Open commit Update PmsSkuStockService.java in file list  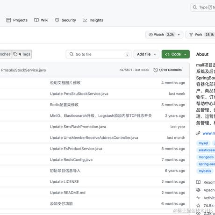click(79, 94)
